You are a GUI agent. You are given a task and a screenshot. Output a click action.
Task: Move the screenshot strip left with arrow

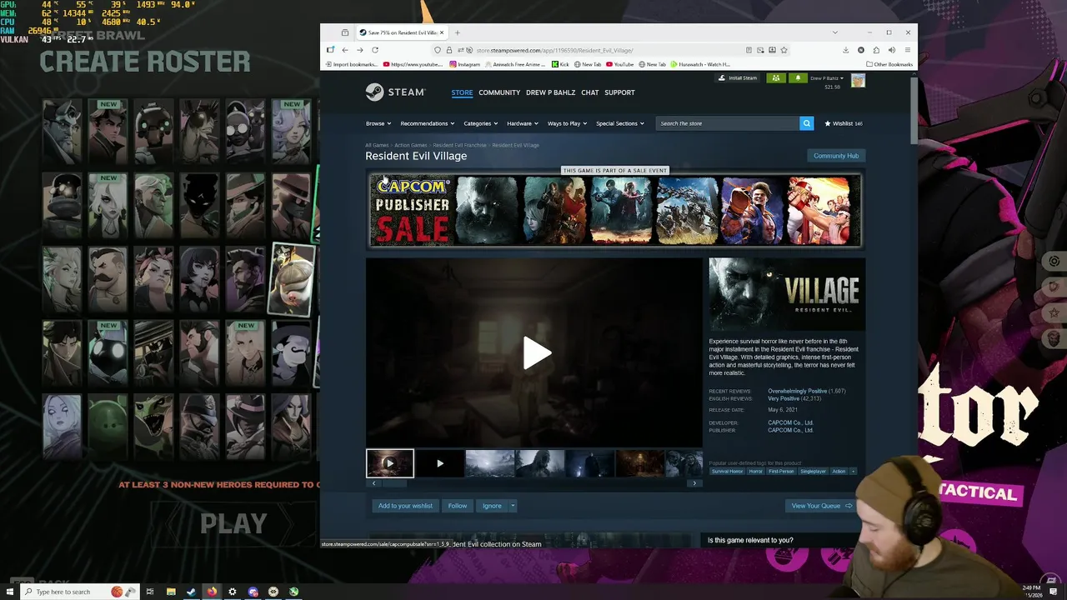pos(373,483)
